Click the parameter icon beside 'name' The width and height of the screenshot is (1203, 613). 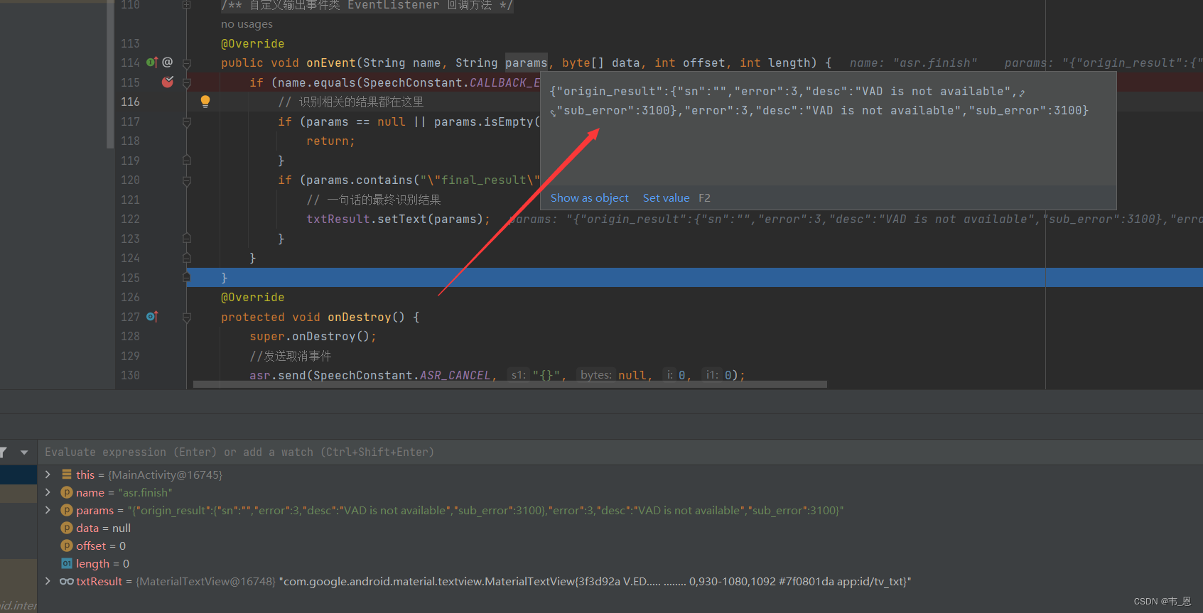(x=67, y=492)
